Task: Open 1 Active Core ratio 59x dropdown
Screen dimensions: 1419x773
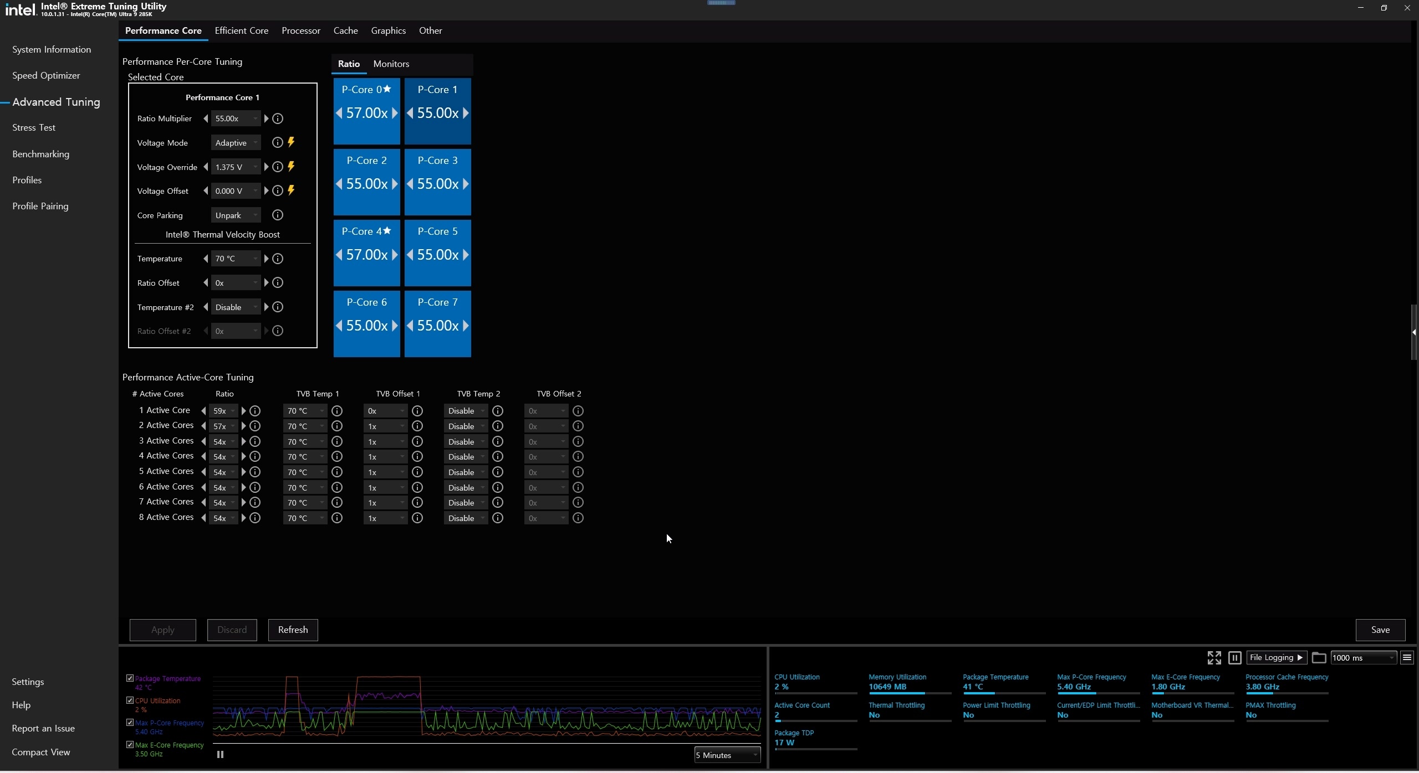Action: 223,411
